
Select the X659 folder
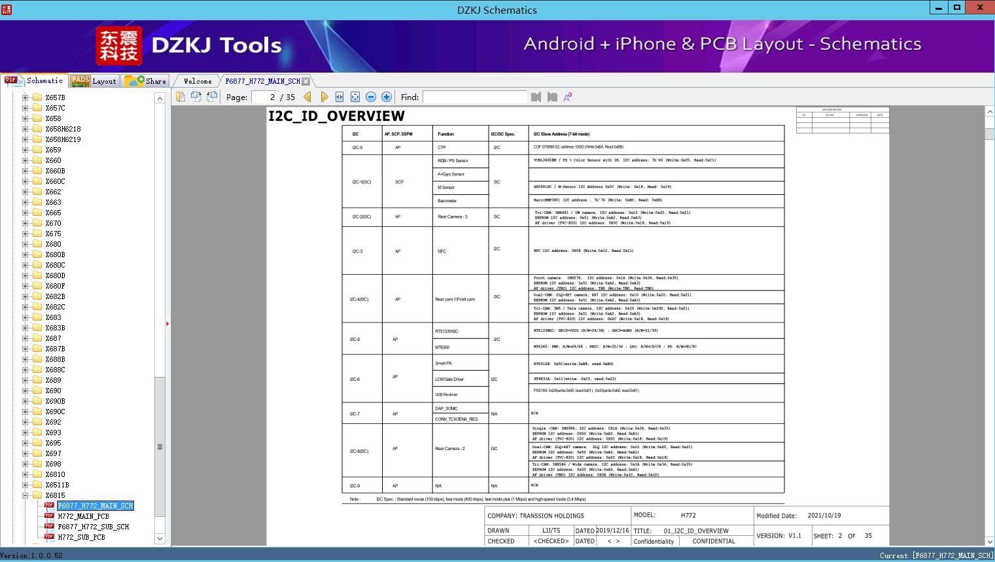[53, 150]
